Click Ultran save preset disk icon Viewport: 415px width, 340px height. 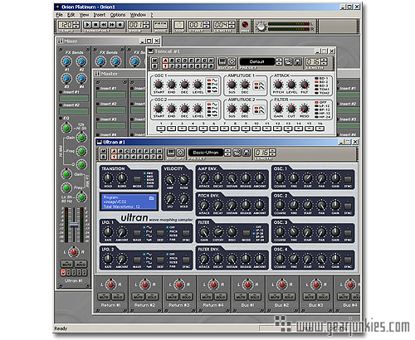pyautogui.click(x=246, y=153)
